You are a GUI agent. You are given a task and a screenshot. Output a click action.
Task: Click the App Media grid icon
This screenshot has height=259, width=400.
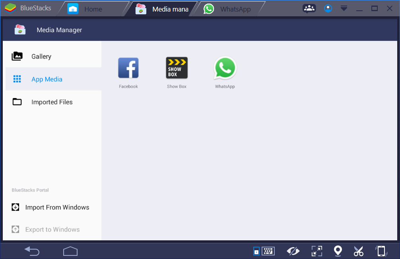click(17, 79)
